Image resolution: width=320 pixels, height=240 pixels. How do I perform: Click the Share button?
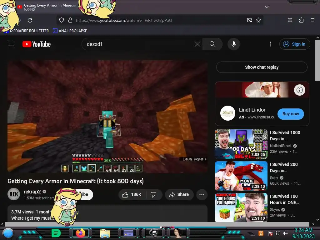[179, 194]
